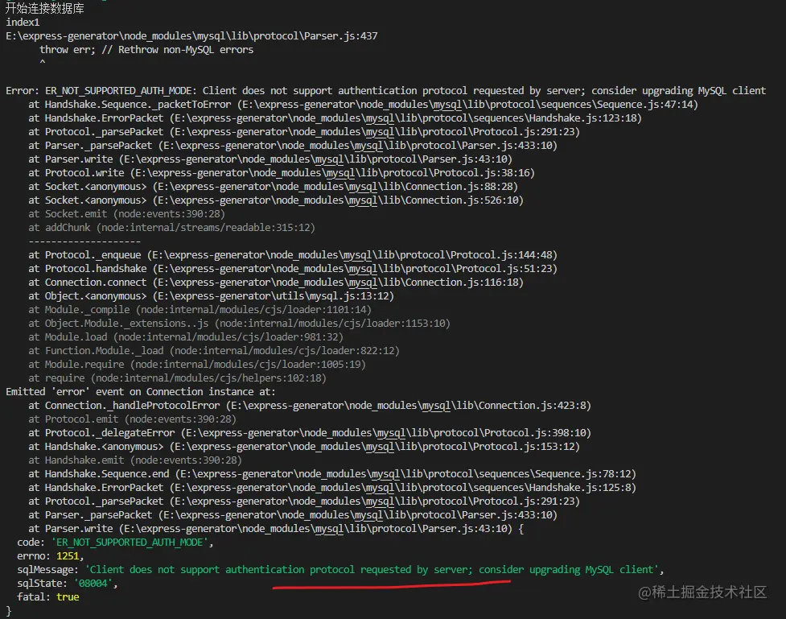Open the Parser.js:437 path at the top
The image size is (786, 619).
tap(191, 36)
